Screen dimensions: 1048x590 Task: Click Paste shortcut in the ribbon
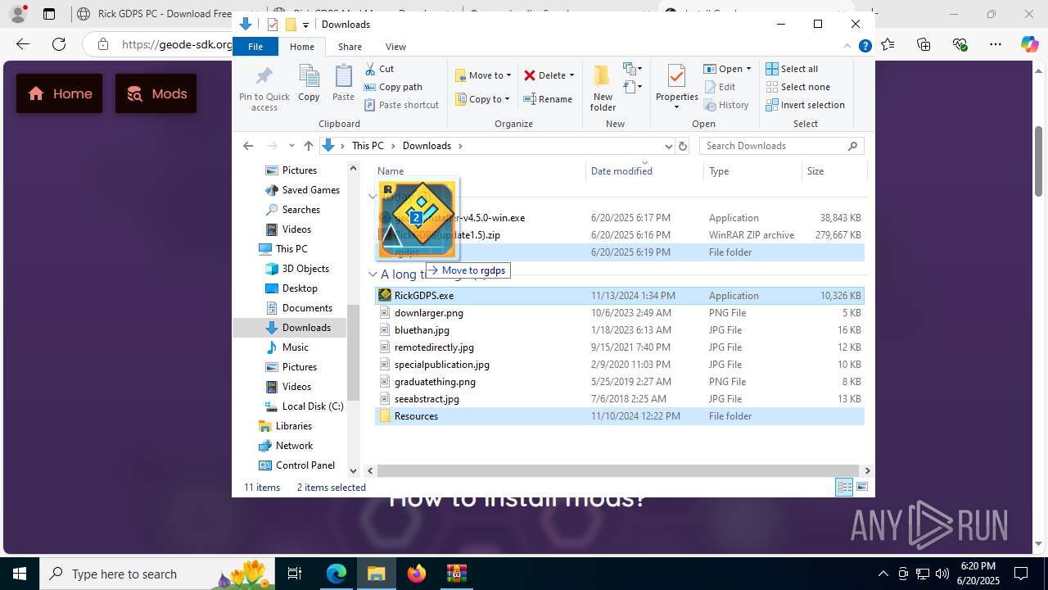tap(402, 105)
